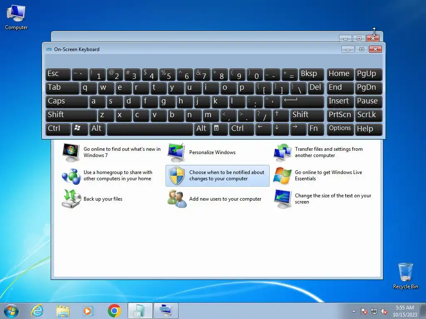Screen dimensions: 426x319
Task: Click the Transfer files and settings icon
Action: point(282,152)
